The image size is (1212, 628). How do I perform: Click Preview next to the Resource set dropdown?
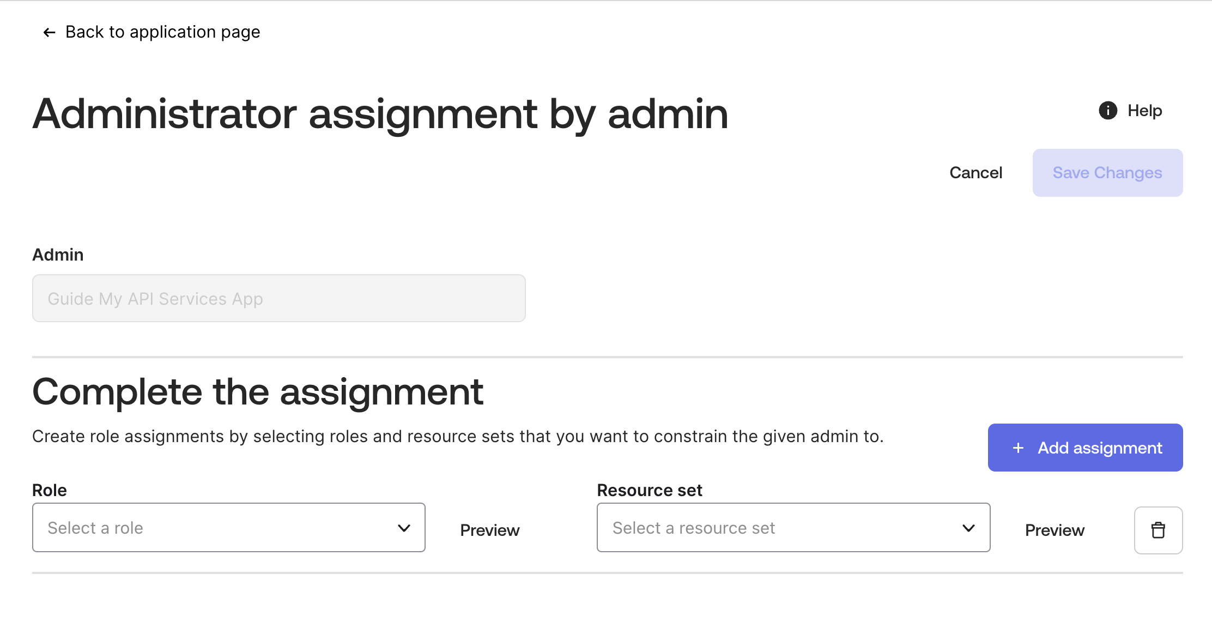[1055, 529]
